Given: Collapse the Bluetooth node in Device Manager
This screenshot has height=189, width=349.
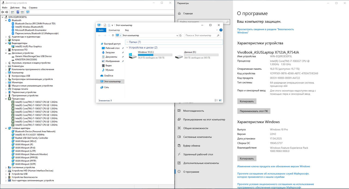Looking at the screenshot, I should [6, 20].
